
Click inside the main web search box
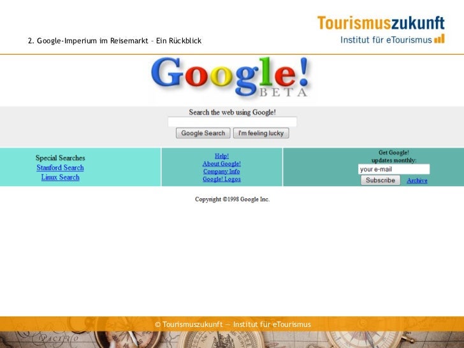(x=232, y=122)
